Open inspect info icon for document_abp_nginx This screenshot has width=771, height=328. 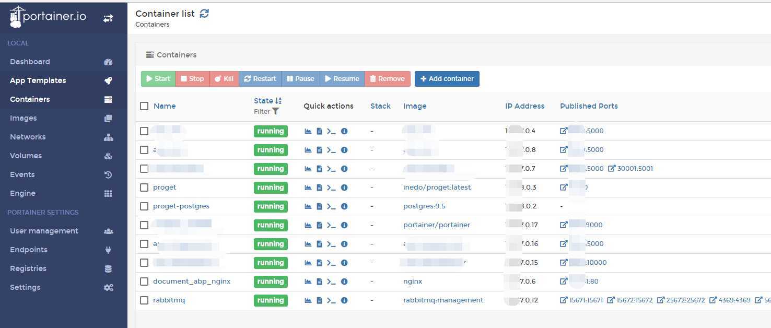click(344, 282)
